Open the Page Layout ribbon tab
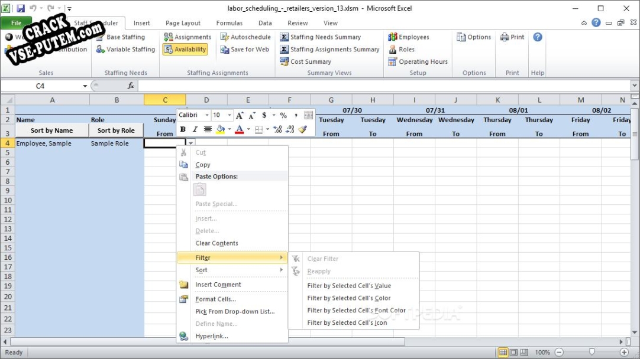The height and width of the screenshot is (359, 640). point(183,23)
